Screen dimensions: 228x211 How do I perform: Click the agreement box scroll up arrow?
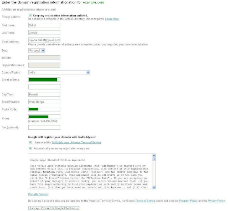click(x=154, y=156)
